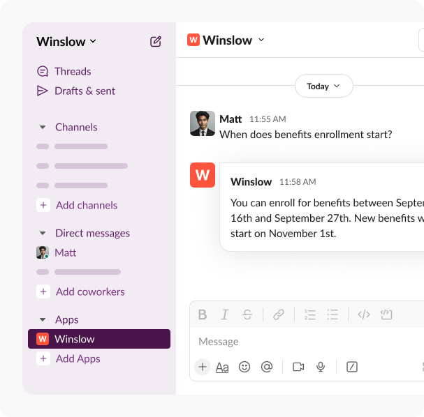
Task: Click the plus icon beside Add Apps
Action: [43, 358]
